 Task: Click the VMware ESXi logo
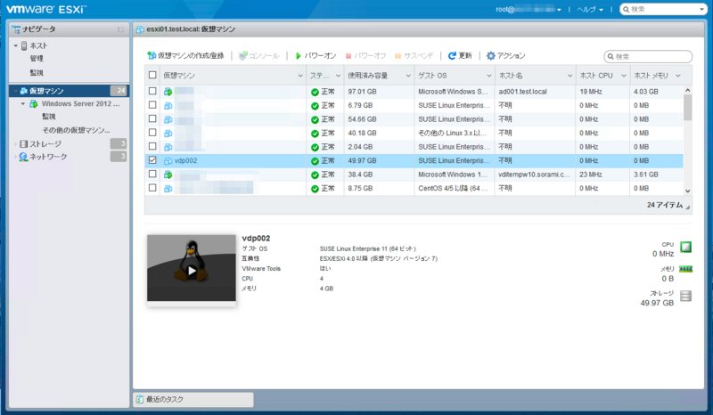[x=46, y=9]
